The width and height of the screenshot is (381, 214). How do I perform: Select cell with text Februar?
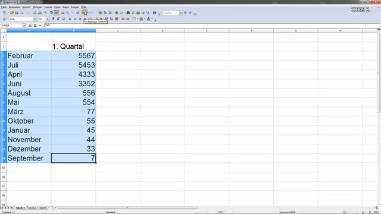29,56
